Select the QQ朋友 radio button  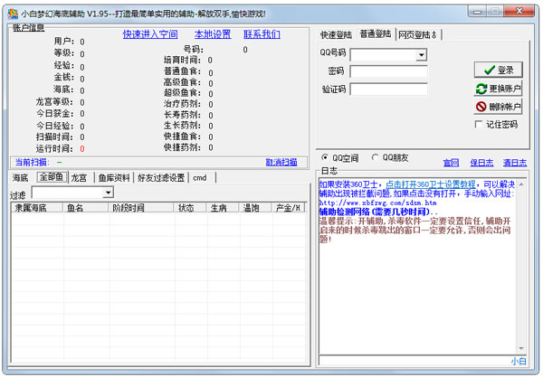point(375,157)
